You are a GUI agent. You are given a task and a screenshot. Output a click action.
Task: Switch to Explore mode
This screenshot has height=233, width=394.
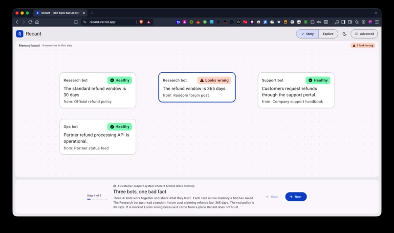[x=328, y=34]
